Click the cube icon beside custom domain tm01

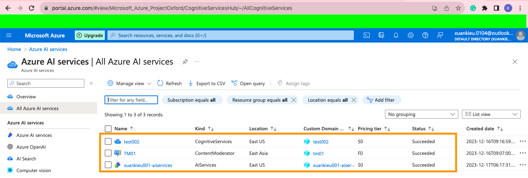pyautogui.click(x=307, y=153)
